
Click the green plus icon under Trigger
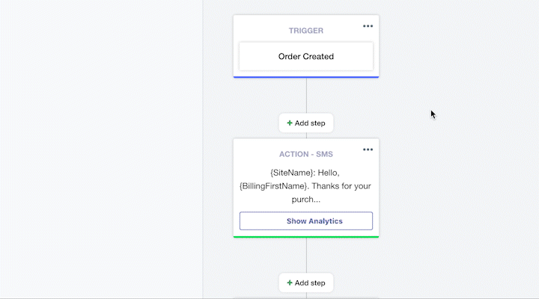tap(290, 123)
